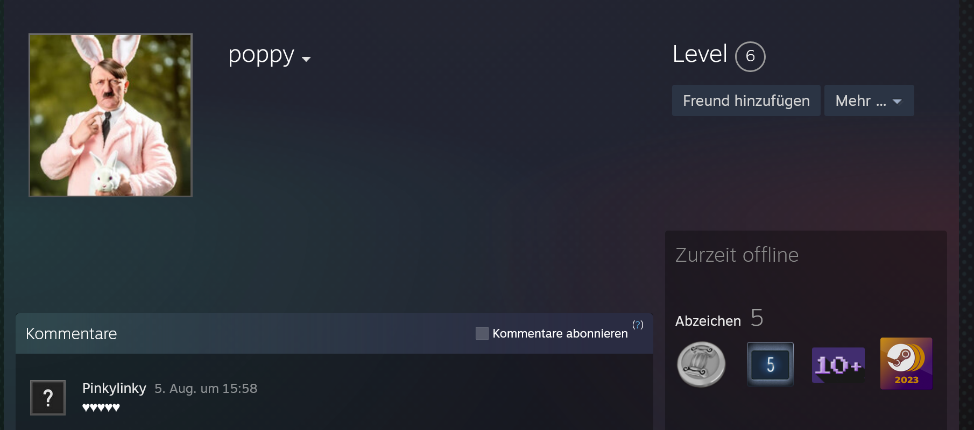Open the Mehr ... dropdown menu

[869, 101]
